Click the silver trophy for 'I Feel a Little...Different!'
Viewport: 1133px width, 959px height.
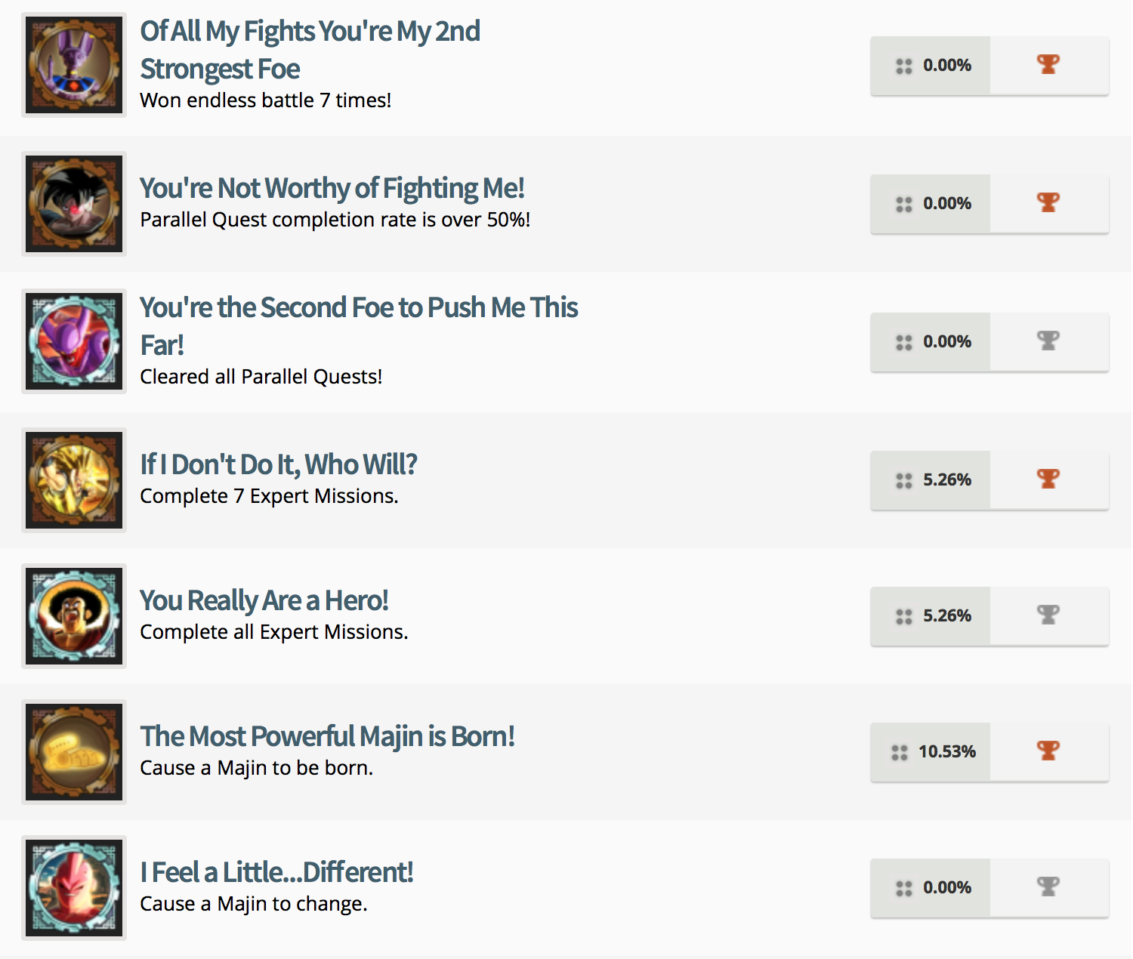pos(1048,887)
